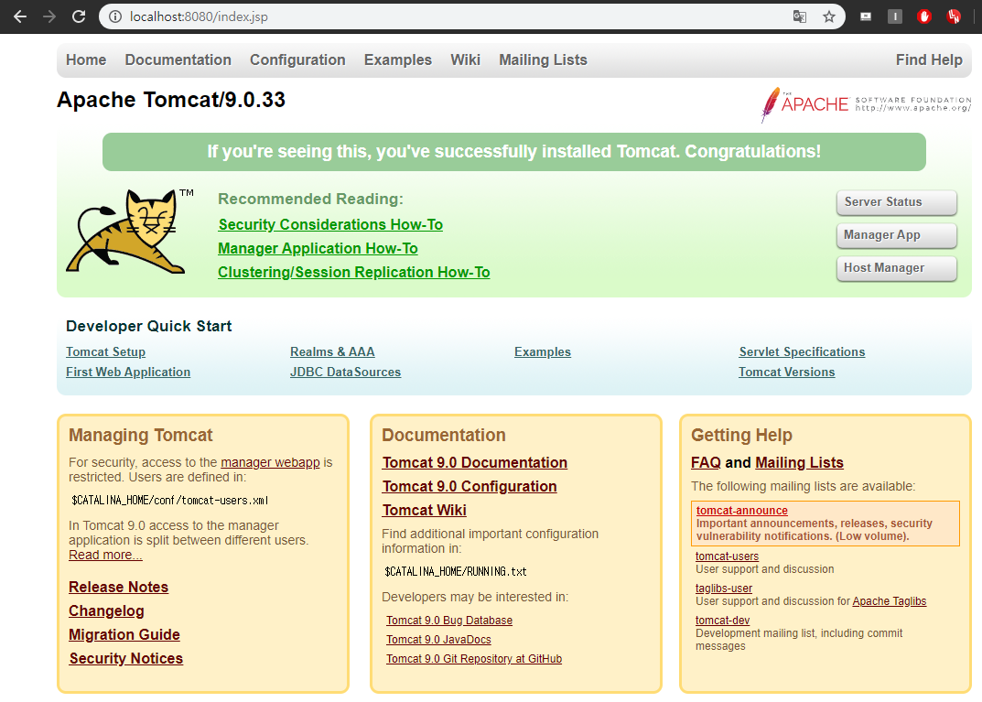Click the white rectangle extension icon

[866, 16]
